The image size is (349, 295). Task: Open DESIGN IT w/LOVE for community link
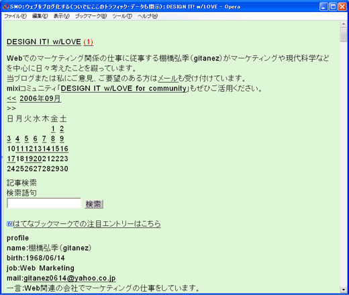(x=123, y=88)
